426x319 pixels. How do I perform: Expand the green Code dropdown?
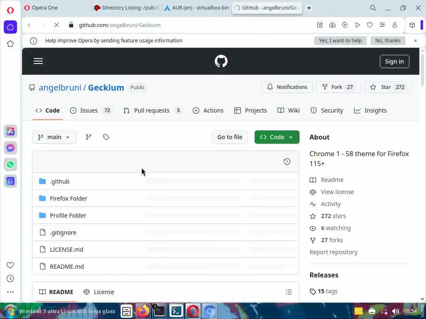pyautogui.click(x=277, y=137)
